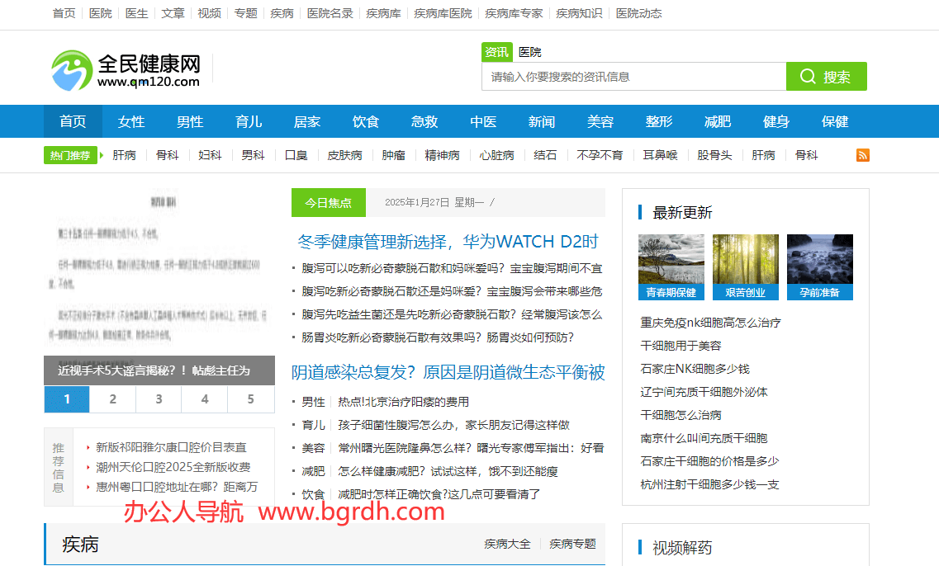Click the search input field
Viewport: 939px width, 566px height.
(633, 76)
